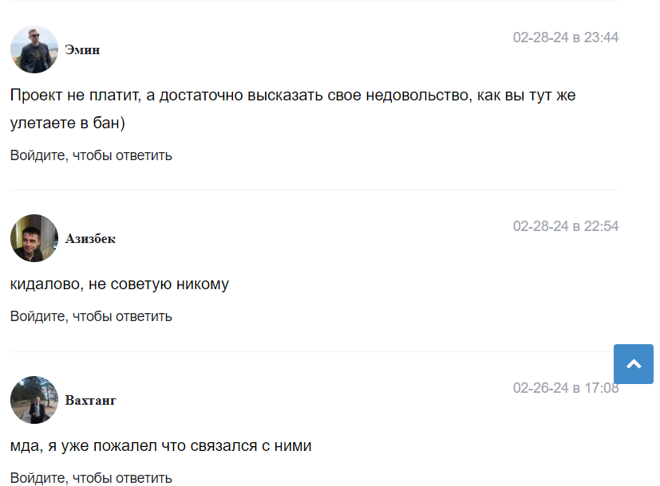
Task: Log in to reply to Азизбек's comment
Action: click(91, 316)
